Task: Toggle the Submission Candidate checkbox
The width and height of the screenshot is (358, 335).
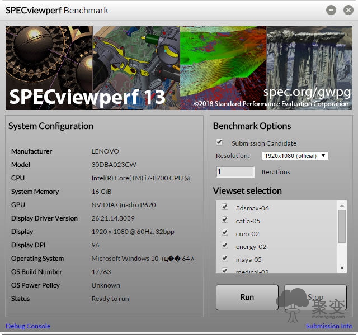Action: [x=219, y=142]
